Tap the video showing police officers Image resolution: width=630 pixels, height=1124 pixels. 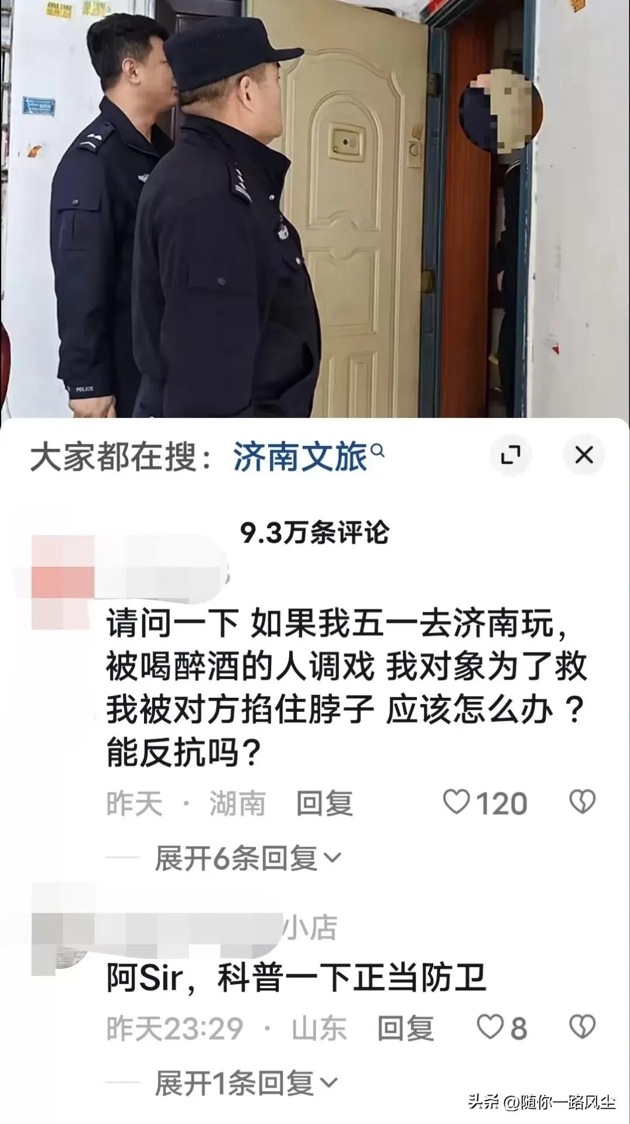(x=315, y=208)
